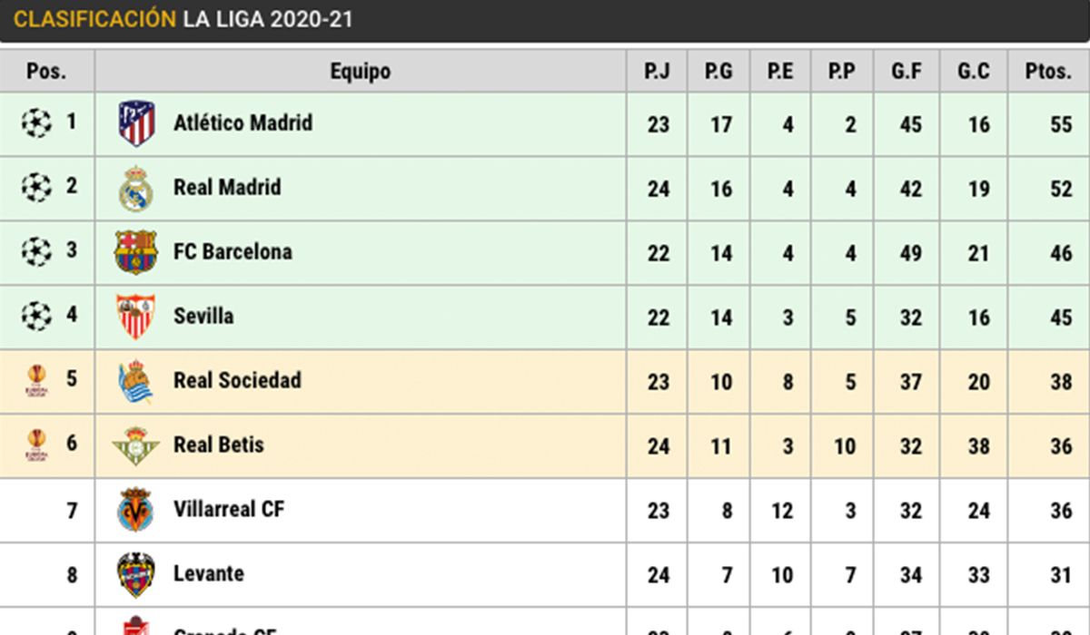
Task: Click the Europa League icon beside position 5
Action: pos(36,380)
